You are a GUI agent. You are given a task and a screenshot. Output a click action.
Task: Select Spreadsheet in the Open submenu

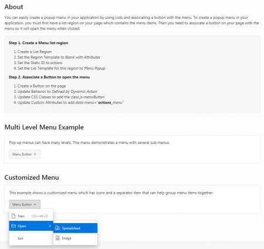click(x=75, y=228)
